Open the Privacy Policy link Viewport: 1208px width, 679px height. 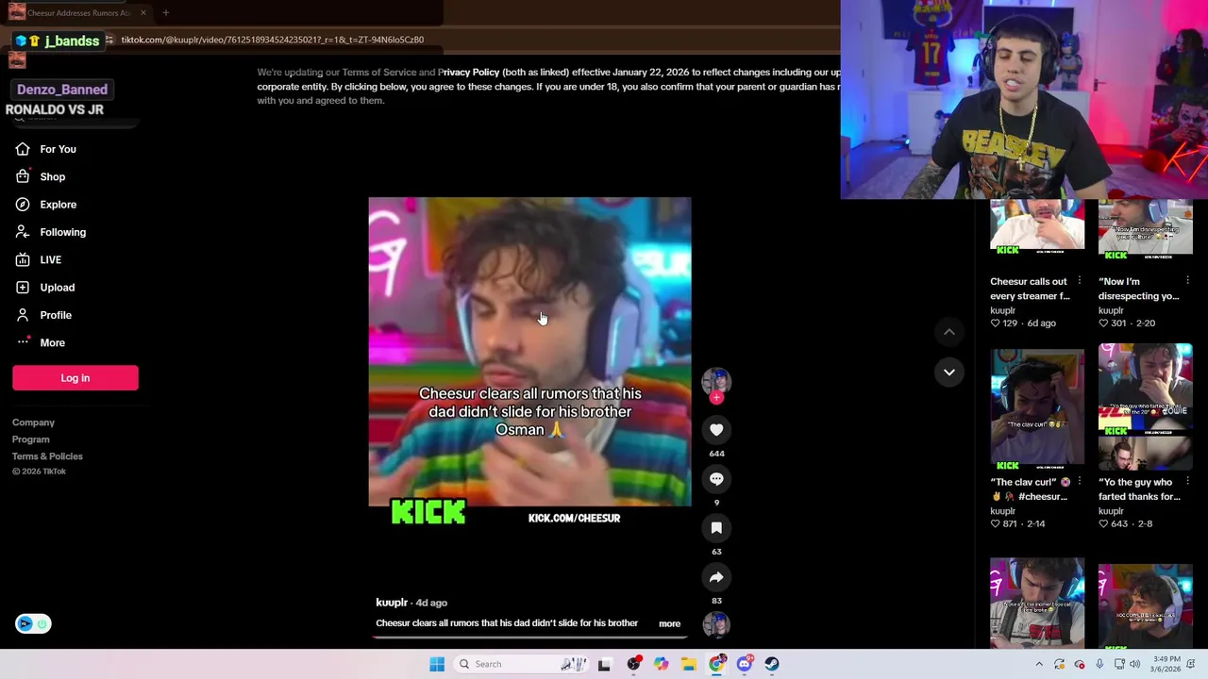coord(469,73)
